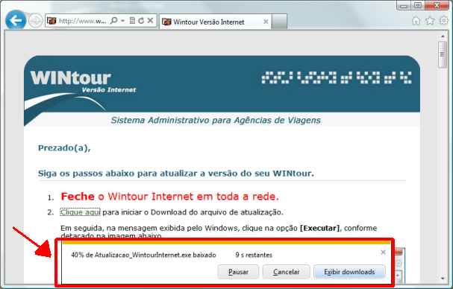Image resolution: width=453 pixels, height=289 pixels.
Task: Maximize the browser window
Action: click(417, 5)
